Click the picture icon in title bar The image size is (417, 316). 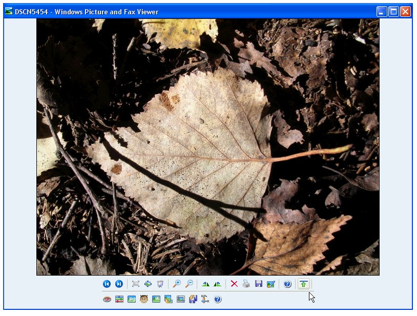[9, 11]
